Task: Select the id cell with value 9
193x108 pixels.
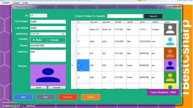Action: click(x=83, y=29)
